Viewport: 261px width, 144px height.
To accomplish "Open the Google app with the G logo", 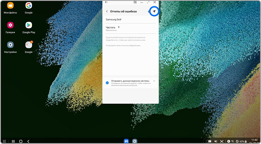I will point(29,8).
